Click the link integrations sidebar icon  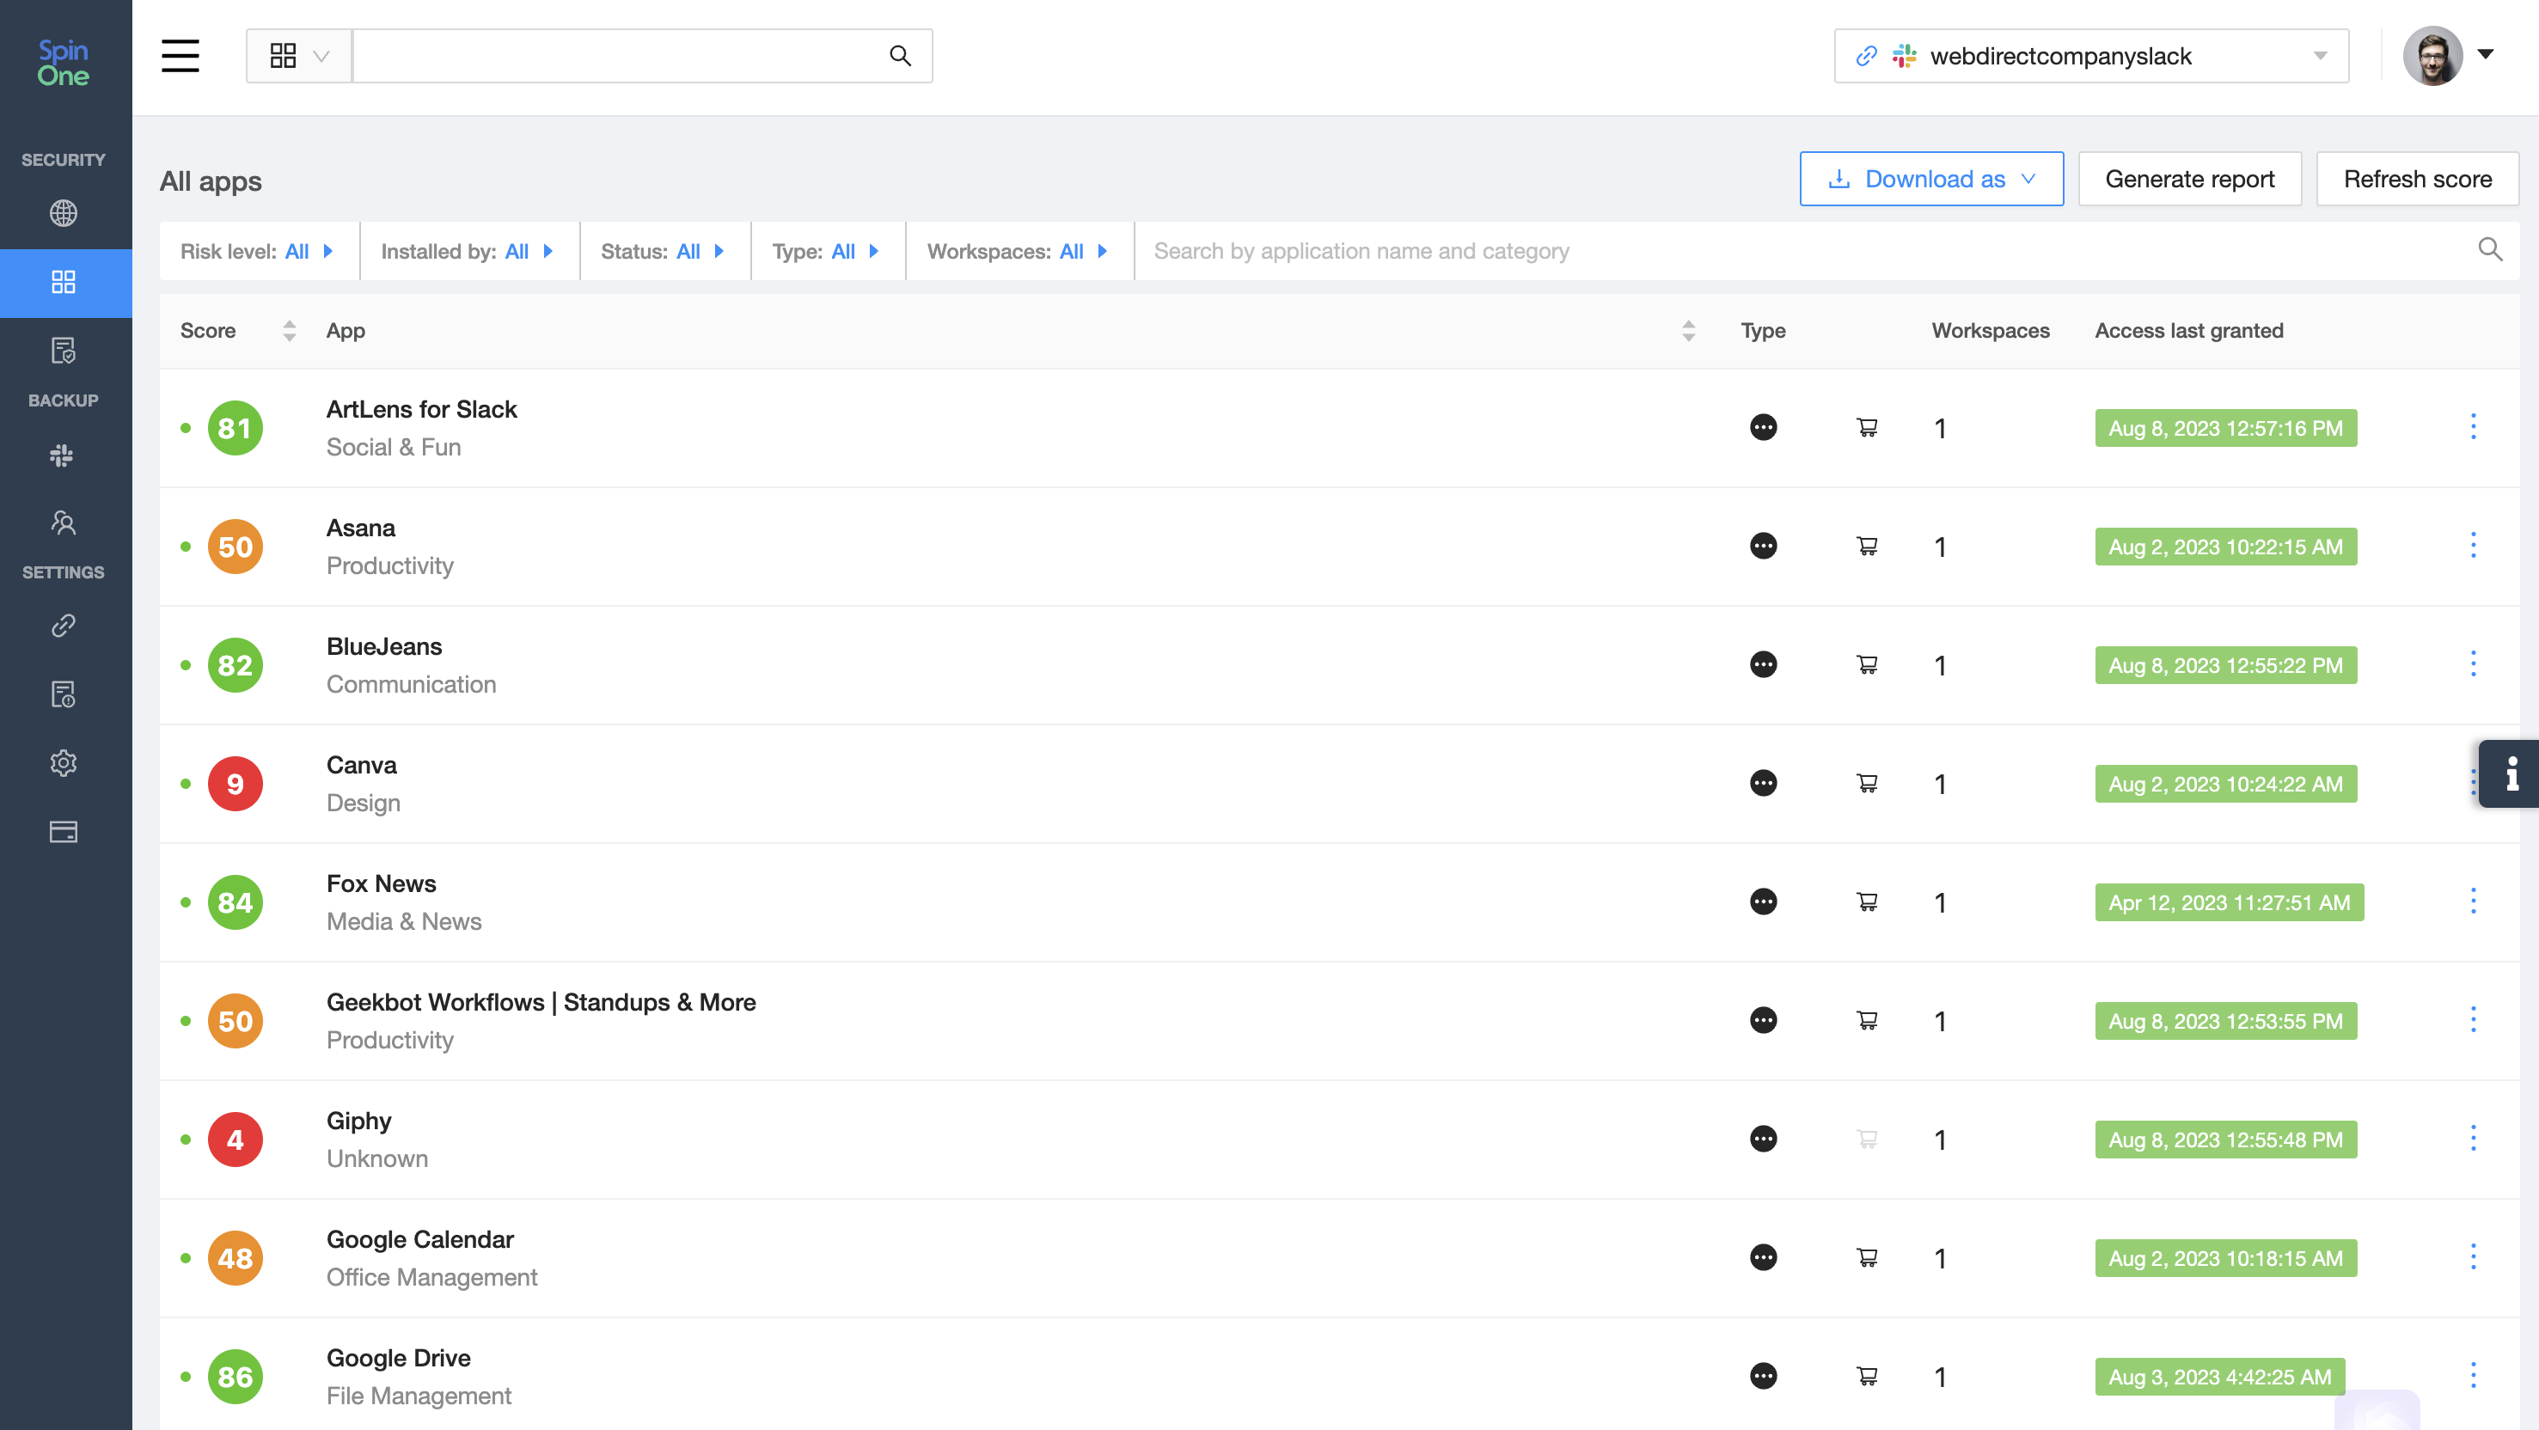pos(63,626)
